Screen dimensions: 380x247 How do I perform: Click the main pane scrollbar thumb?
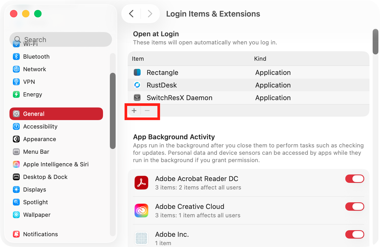(x=376, y=42)
